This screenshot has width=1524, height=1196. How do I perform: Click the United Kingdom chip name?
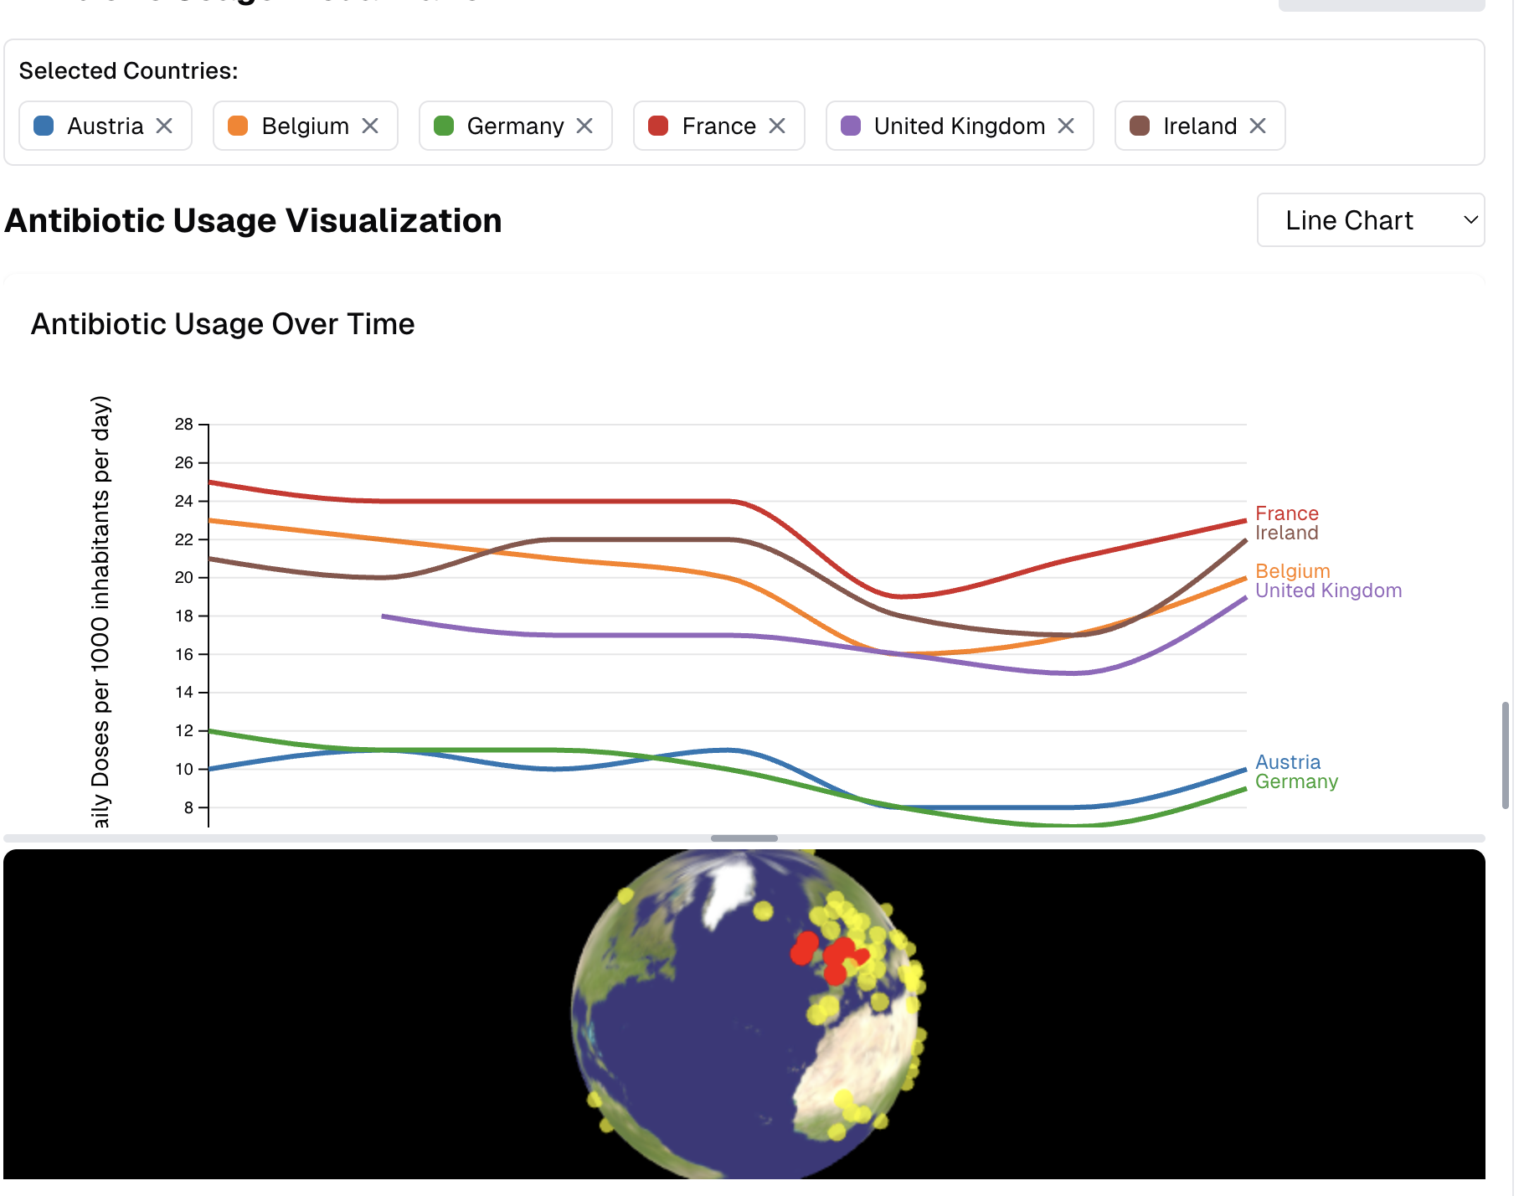coord(960,126)
